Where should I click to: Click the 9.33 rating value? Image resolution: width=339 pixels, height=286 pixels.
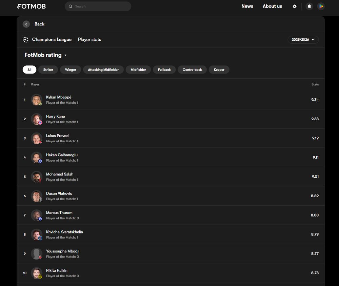click(x=315, y=119)
